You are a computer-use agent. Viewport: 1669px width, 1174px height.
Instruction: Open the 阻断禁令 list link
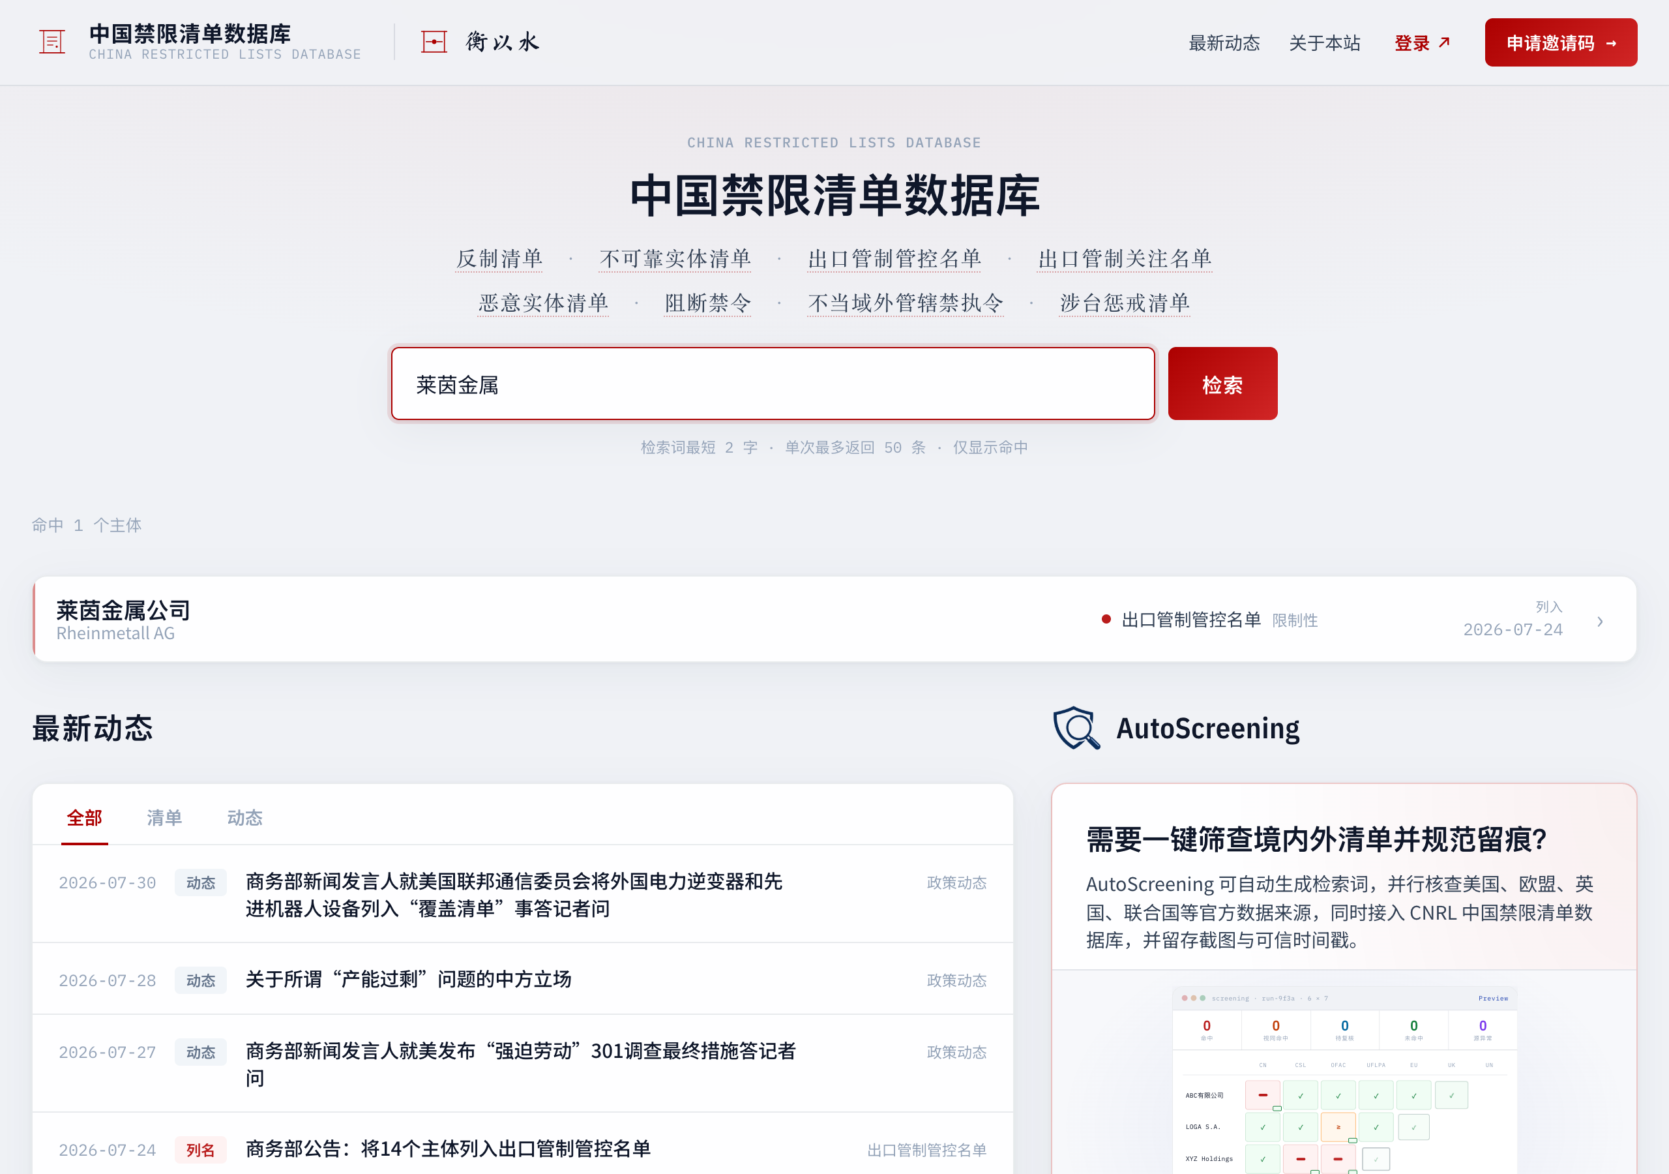(x=708, y=303)
